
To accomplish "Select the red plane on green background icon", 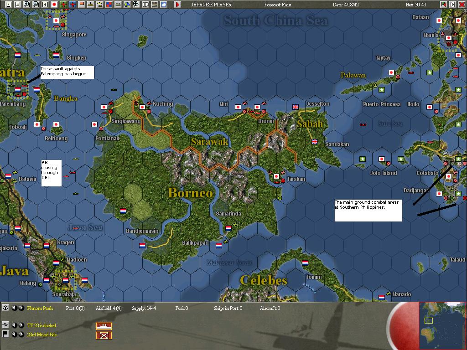I will 63,5.
